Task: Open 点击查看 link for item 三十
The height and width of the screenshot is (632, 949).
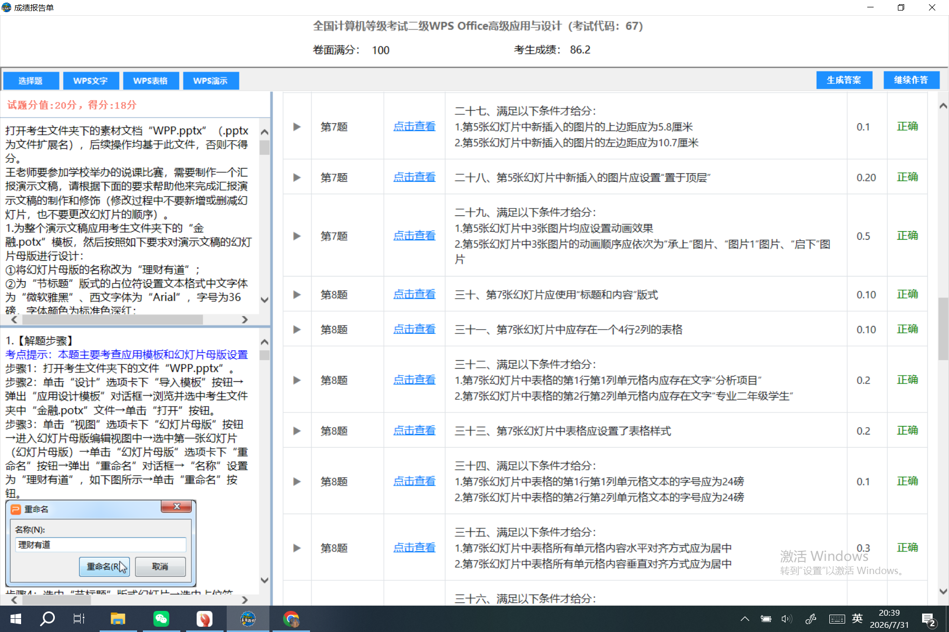Action: pos(414,294)
